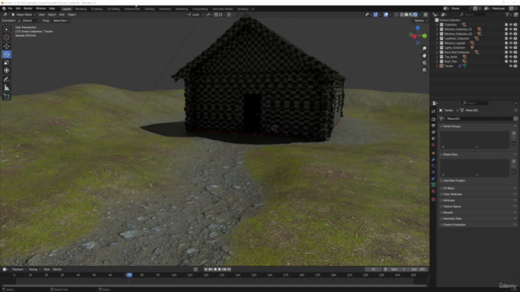Click the timeline Marker menu

point(58,269)
